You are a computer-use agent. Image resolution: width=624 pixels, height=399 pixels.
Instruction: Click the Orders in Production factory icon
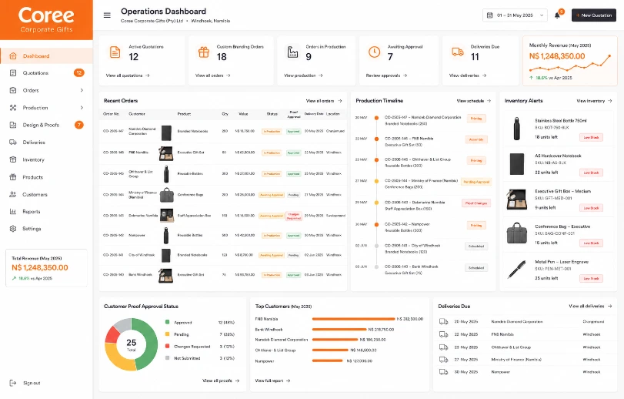click(292, 52)
